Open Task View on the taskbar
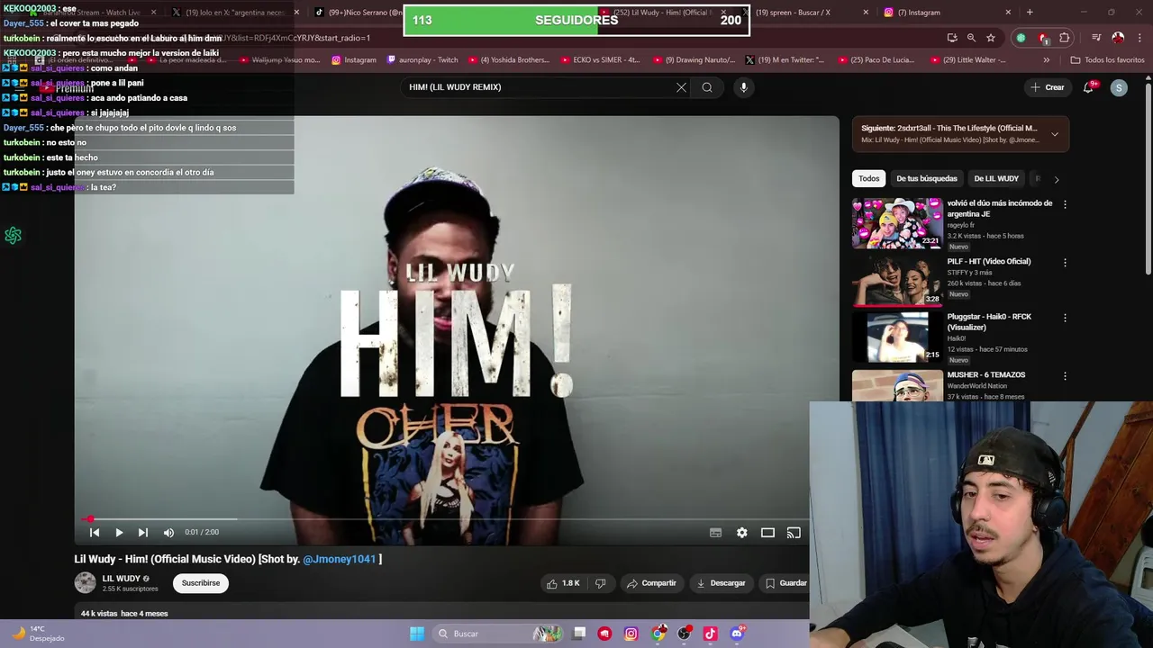 click(579, 634)
